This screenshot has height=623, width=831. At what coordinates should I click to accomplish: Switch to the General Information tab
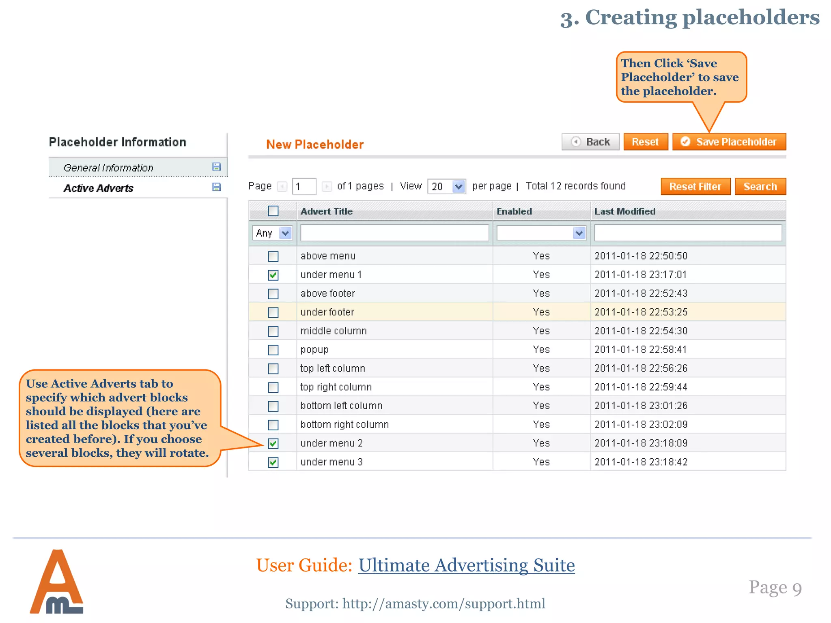tap(138, 168)
